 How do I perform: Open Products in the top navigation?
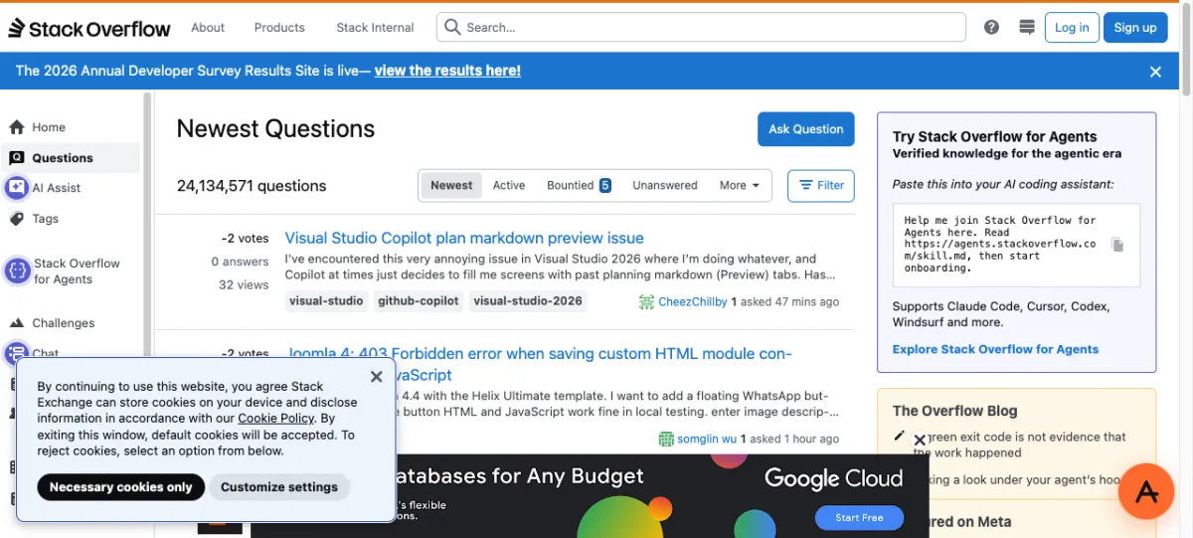pyautogui.click(x=279, y=28)
